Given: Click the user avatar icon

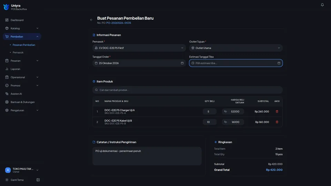Looking at the screenshot, I should point(8,170).
